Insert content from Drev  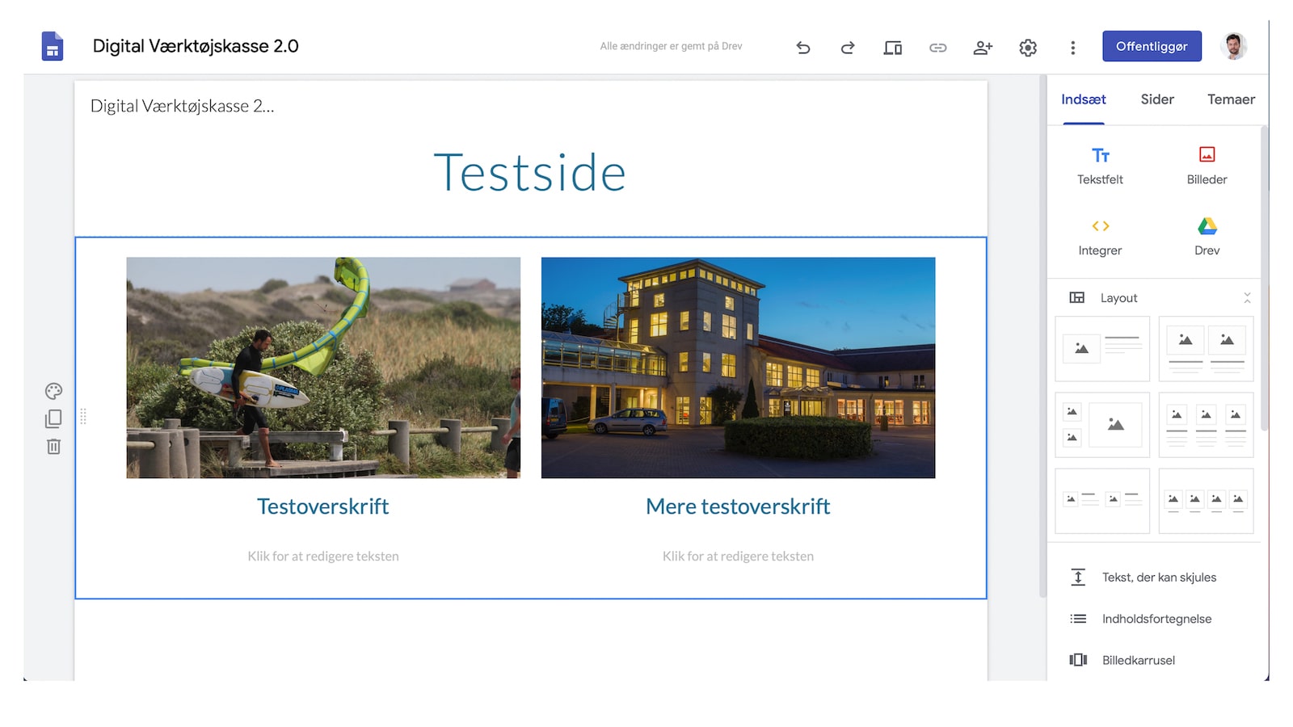[x=1206, y=234]
